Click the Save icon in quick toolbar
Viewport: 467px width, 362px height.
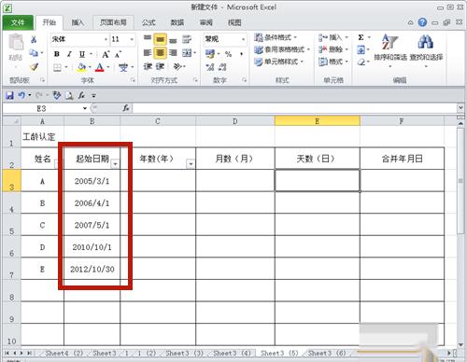coord(9,95)
